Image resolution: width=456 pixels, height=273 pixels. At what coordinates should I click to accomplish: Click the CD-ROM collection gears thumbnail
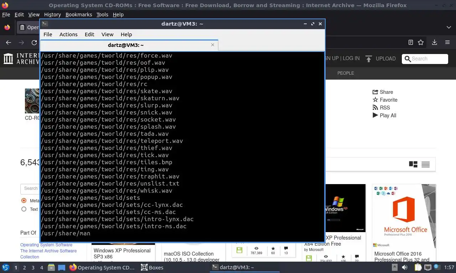[32, 101]
